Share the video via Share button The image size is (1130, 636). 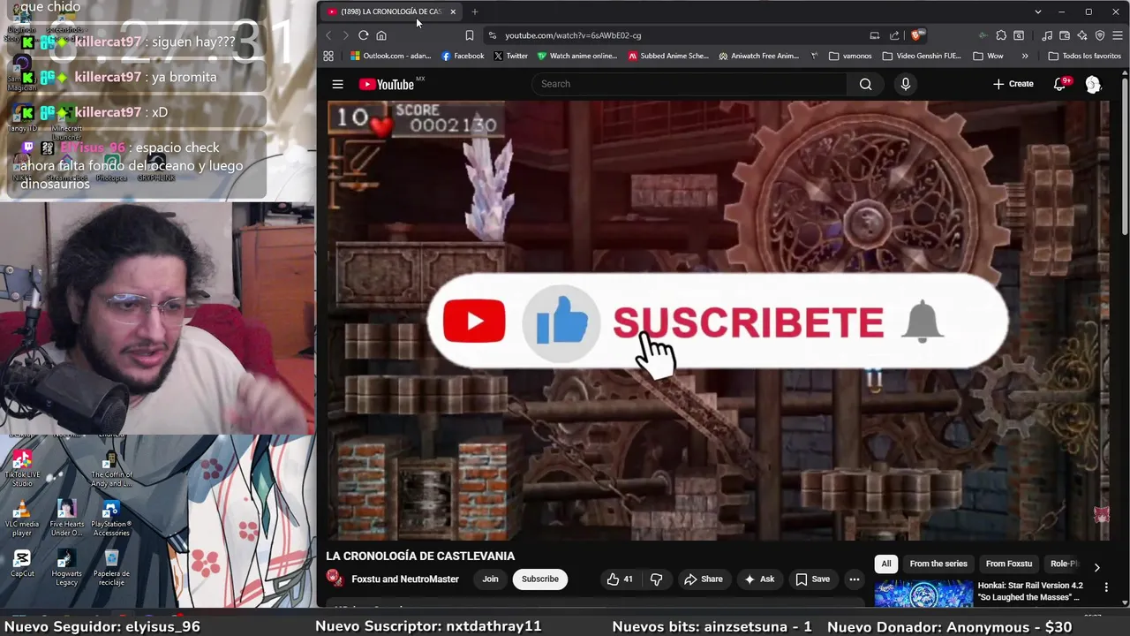(x=704, y=579)
